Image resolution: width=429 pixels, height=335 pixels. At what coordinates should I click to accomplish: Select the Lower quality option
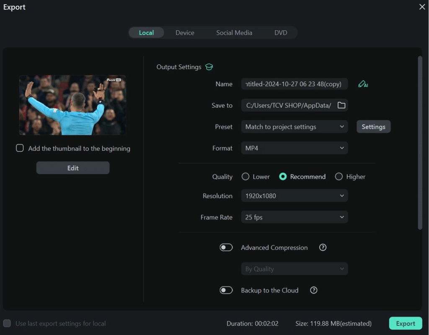[246, 177]
